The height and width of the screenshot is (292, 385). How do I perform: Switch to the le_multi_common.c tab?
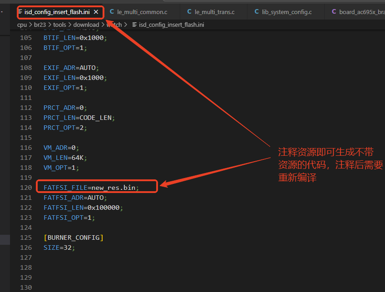tap(142, 12)
